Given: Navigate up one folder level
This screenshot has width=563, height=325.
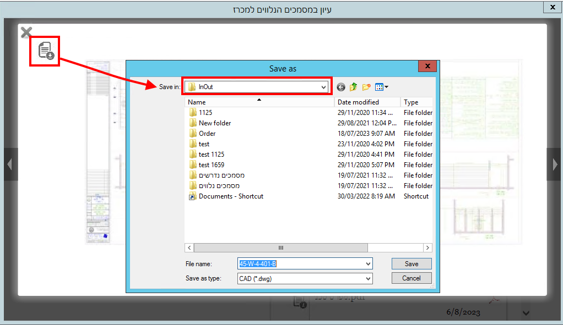Looking at the screenshot, I should (x=353, y=87).
